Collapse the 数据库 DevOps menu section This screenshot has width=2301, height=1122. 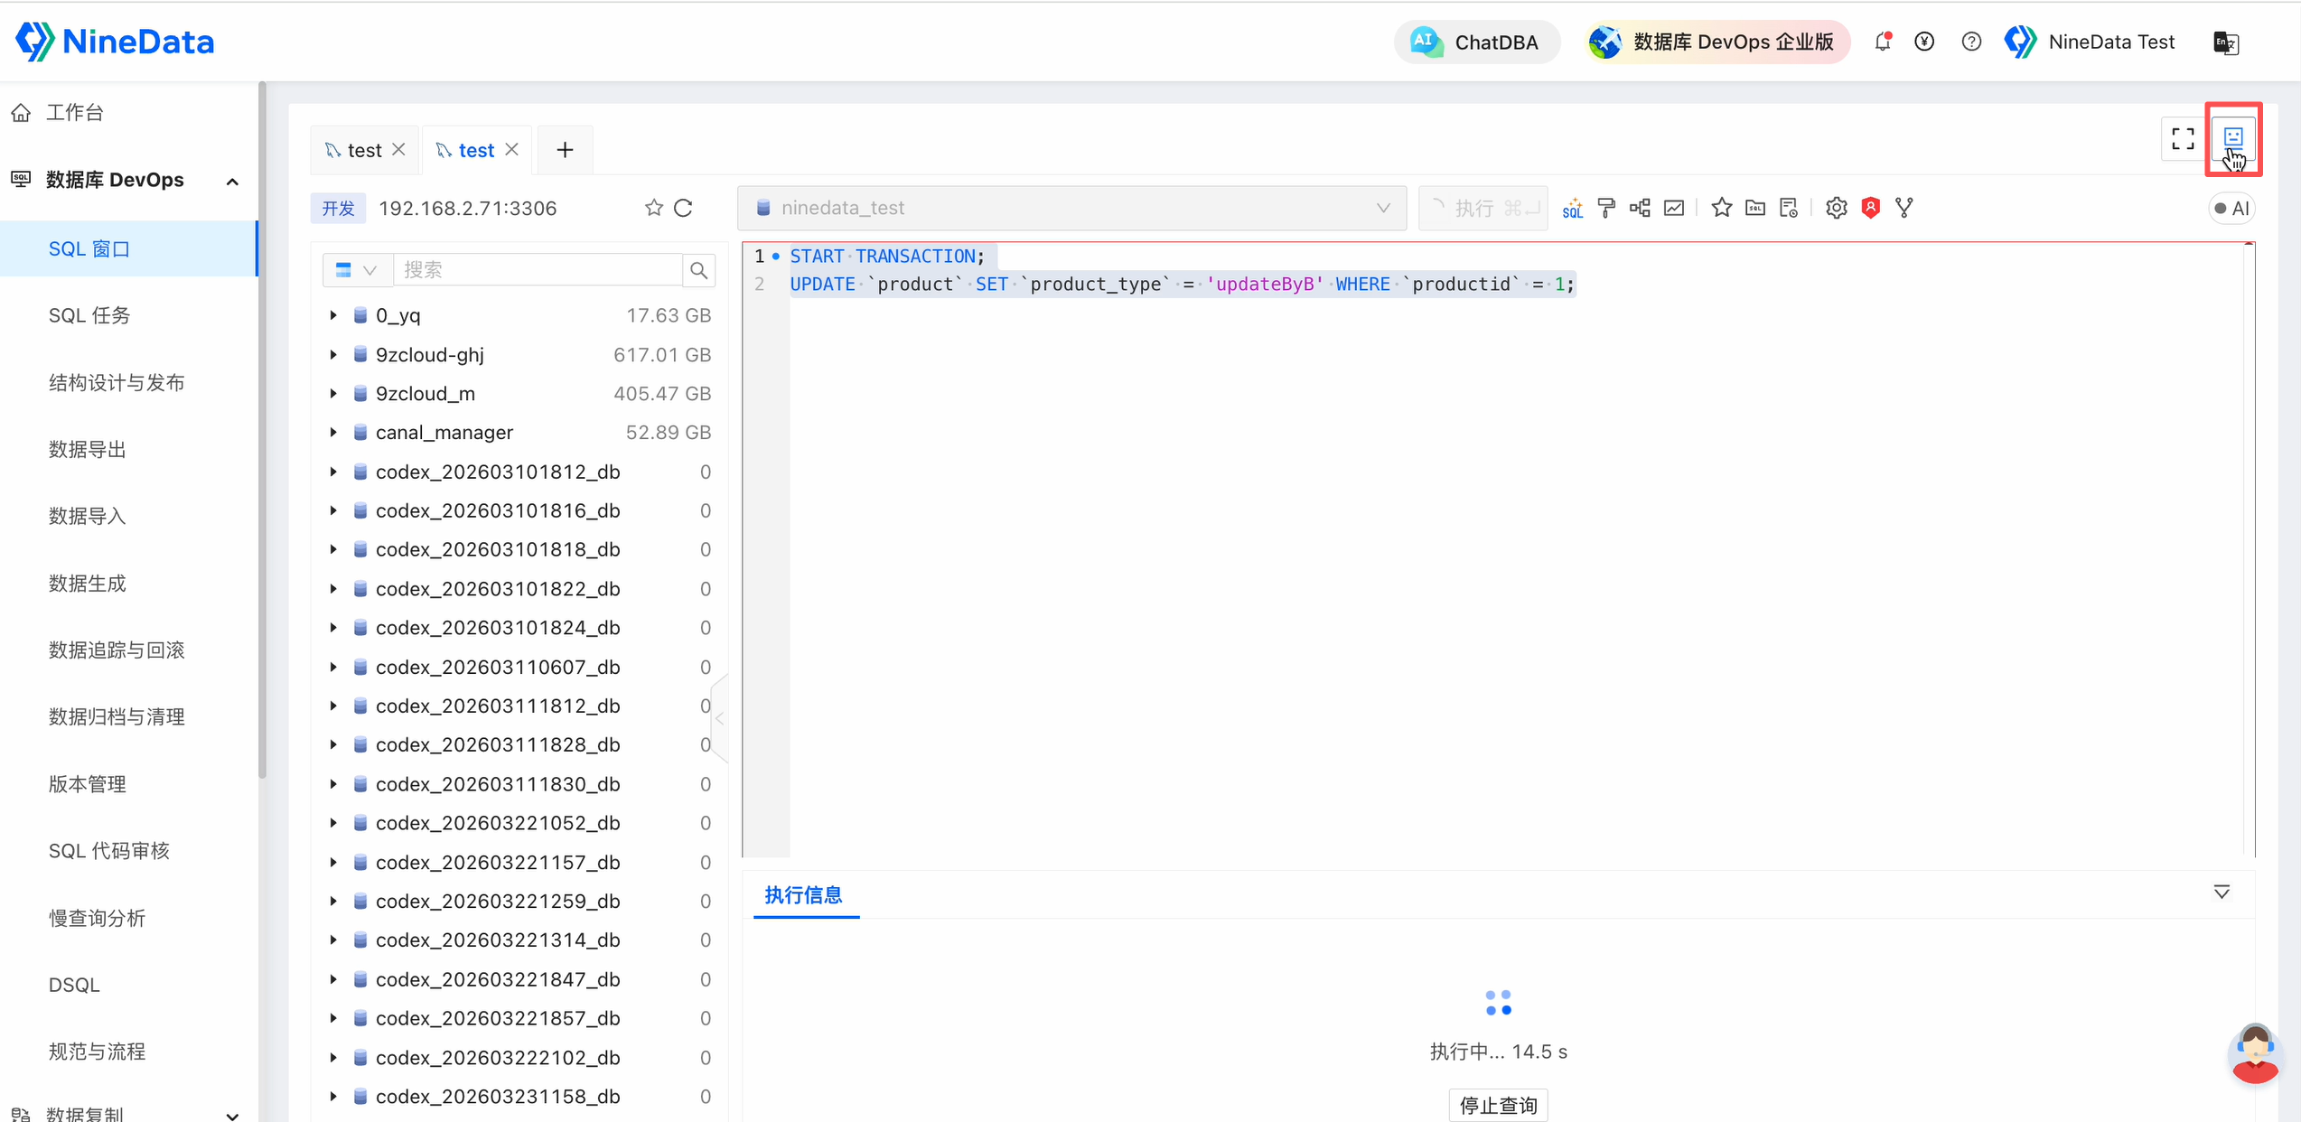point(232,181)
